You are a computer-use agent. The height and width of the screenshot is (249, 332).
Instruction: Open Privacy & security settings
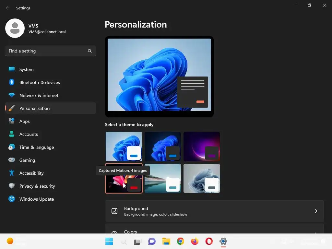50,186
